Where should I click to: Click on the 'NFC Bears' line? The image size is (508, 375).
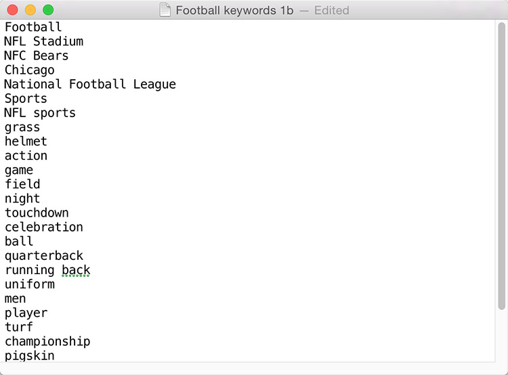pyautogui.click(x=36, y=56)
